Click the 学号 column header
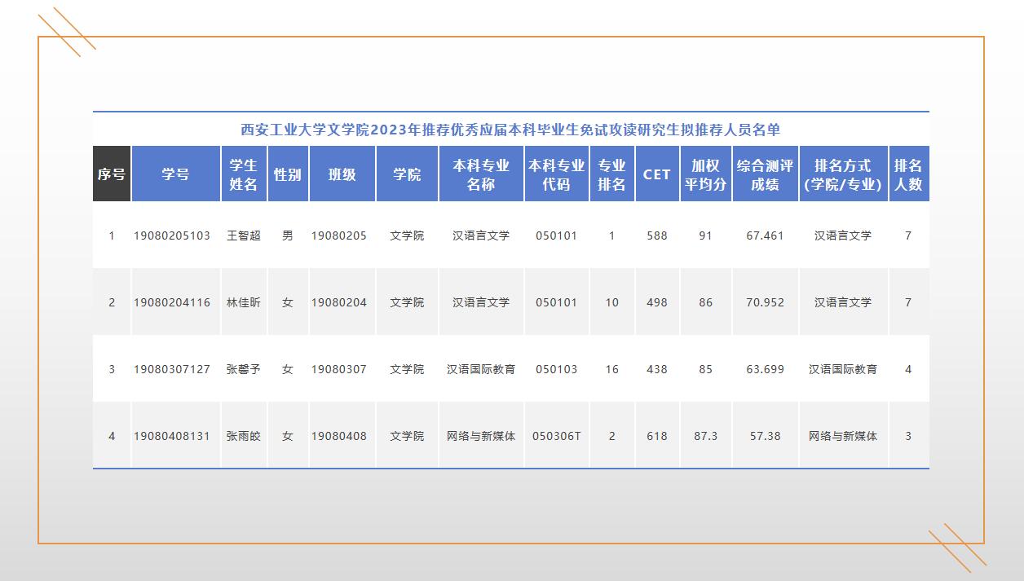 click(175, 174)
